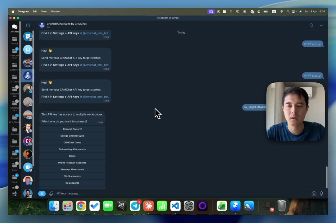336x223 pixels.
Task: Open the Heg.ai chat folder
Action: [15, 179]
